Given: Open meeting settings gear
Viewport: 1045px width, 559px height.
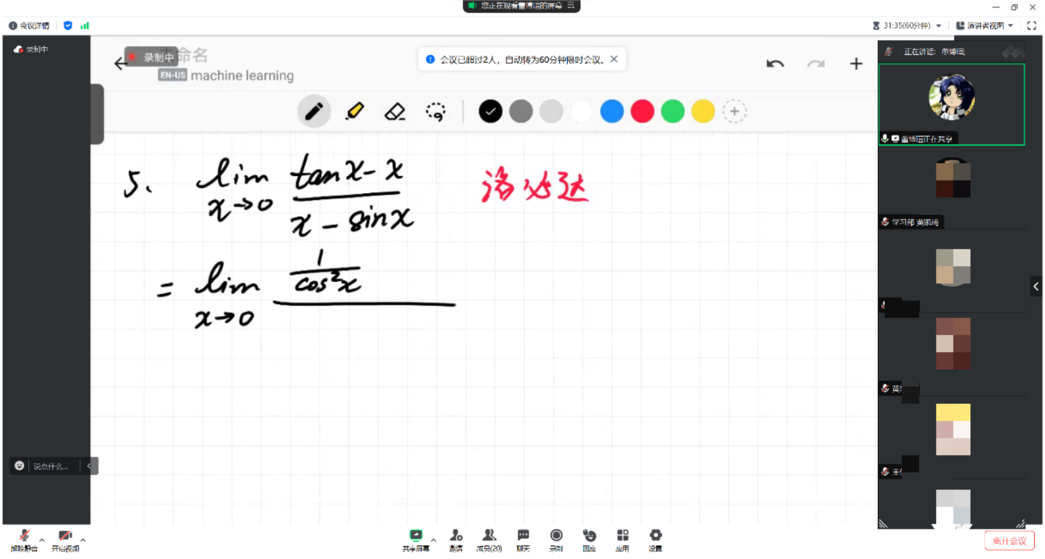Looking at the screenshot, I should (x=655, y=539).
